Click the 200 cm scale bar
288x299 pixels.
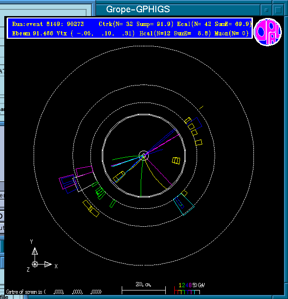pyautogui.click(x=144, y=288)
